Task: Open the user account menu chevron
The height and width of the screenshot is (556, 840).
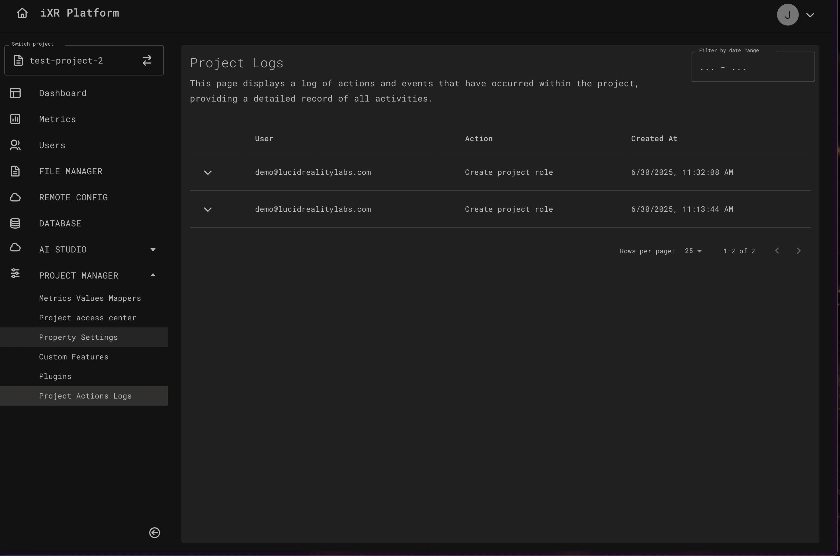Action: (810, 15)
